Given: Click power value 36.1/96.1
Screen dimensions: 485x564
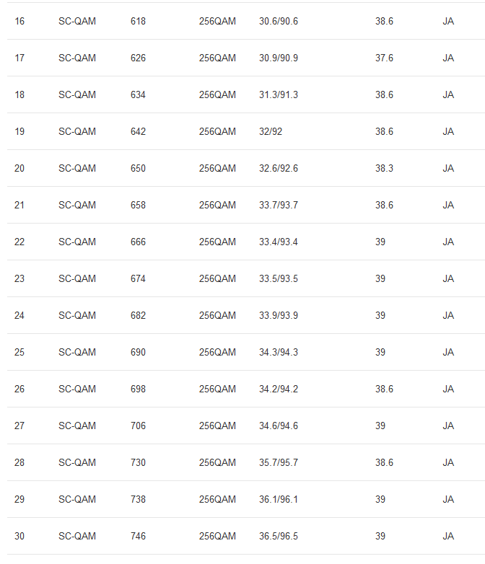Looking at the screenshot, I should (279, 500).
